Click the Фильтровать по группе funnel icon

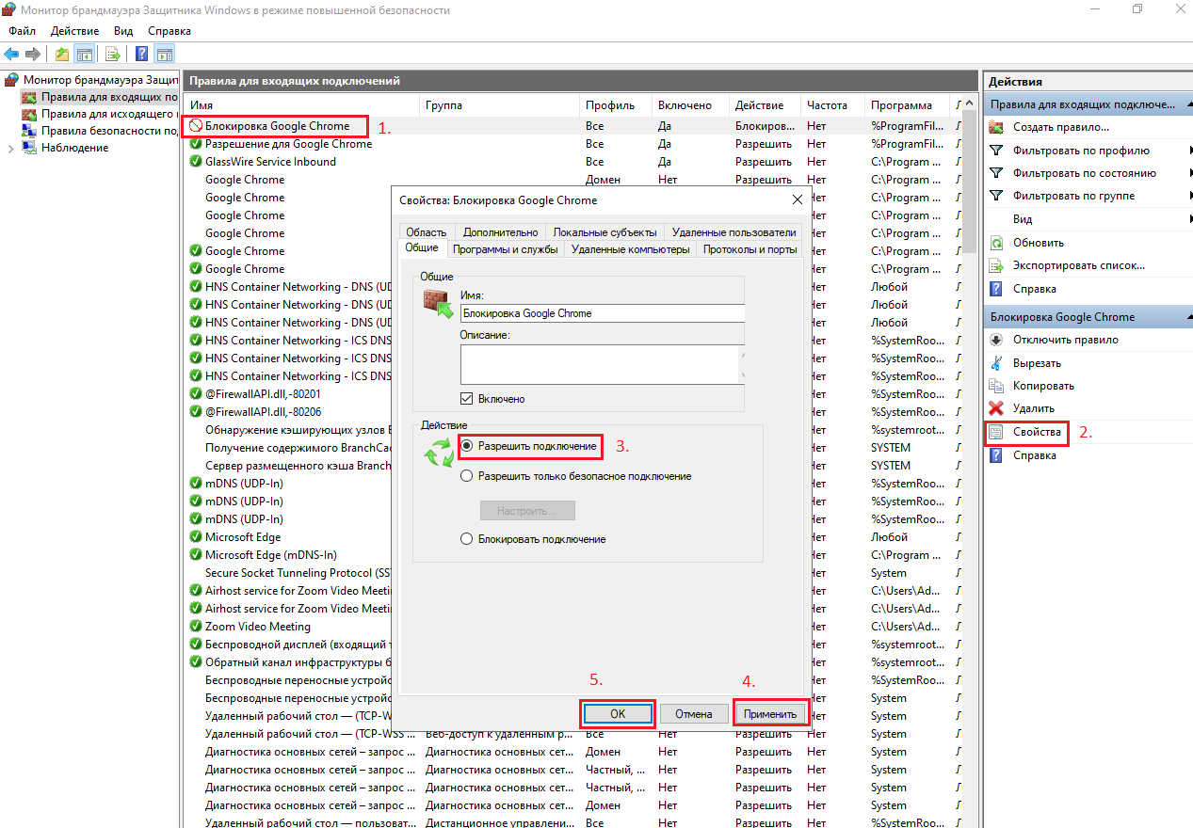[x=996, y=196]
